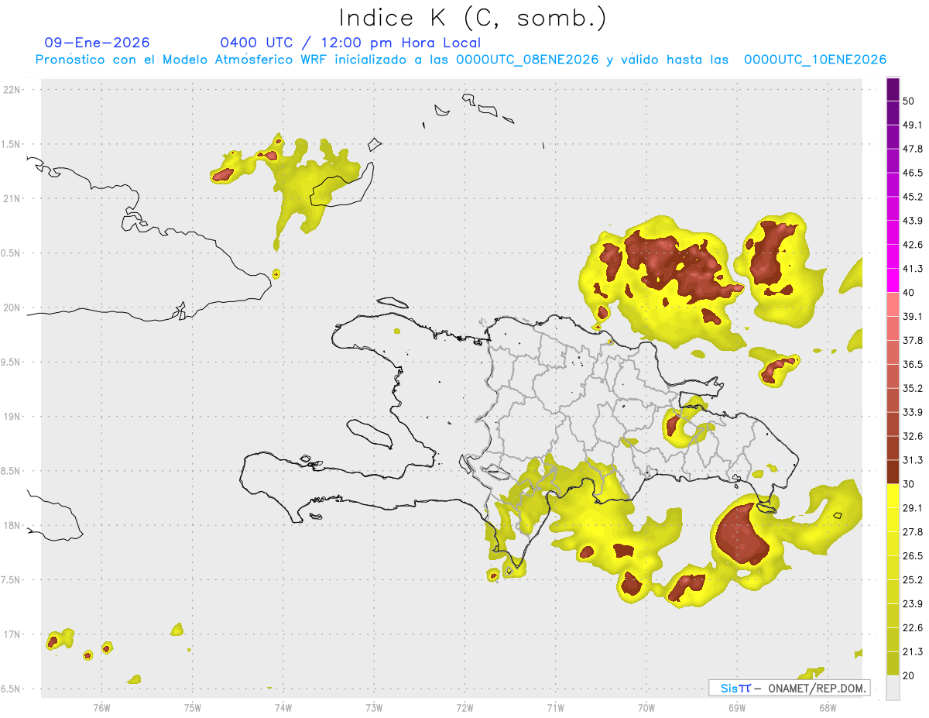
Task: Select the date "09-Ene-2026"
Action: click(x=98, y=43)
